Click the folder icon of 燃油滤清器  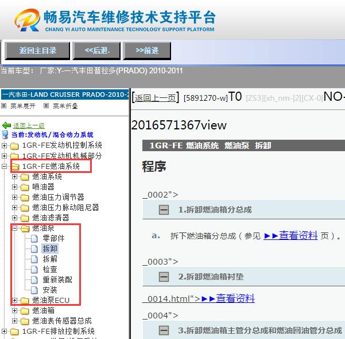(25, 218)
